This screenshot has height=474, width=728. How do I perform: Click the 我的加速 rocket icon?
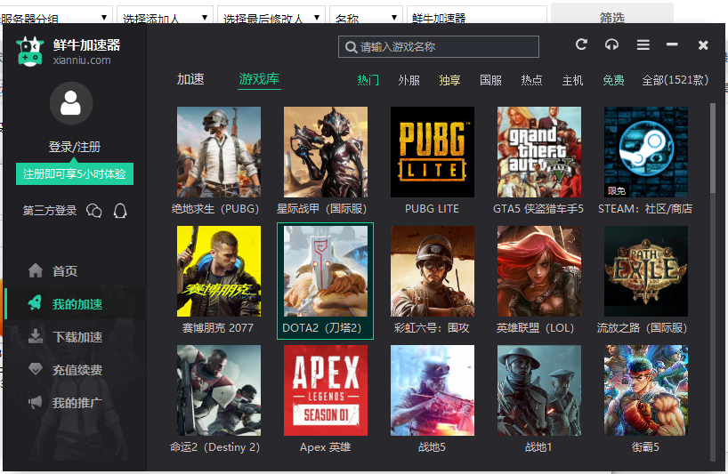[36, 303]
